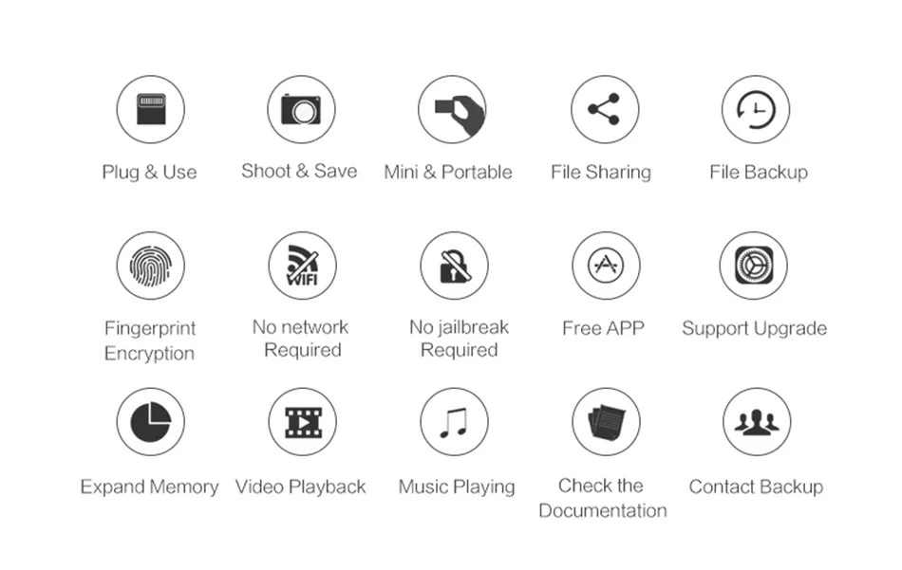902x570 pixels.
Task: Select the Fingerprint Encryption icon
Action: click(151, 266)
